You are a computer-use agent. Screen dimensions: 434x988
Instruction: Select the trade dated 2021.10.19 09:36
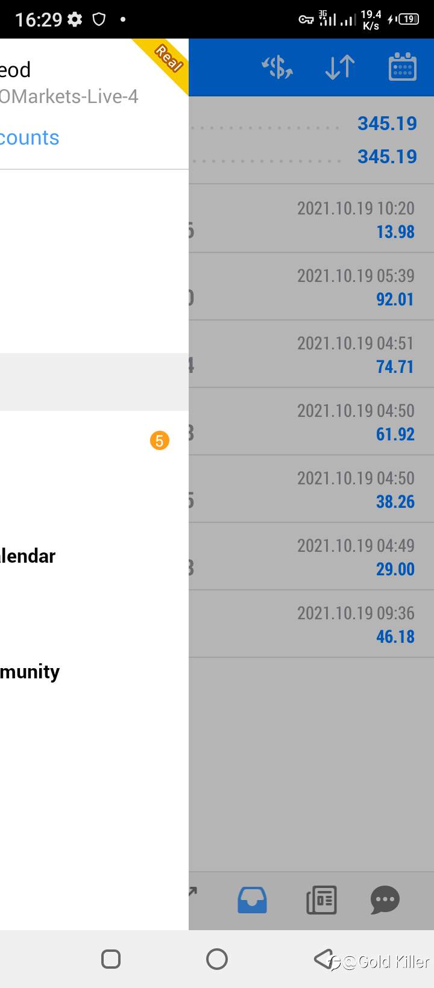(311, 624)
